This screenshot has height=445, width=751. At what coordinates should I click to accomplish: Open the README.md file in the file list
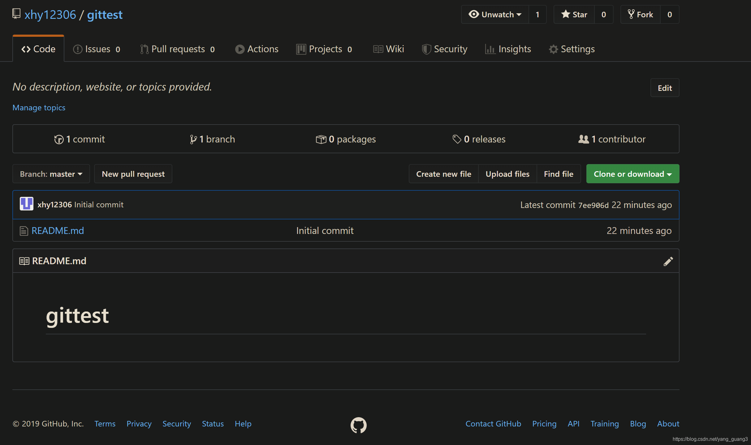coord(58,231)
